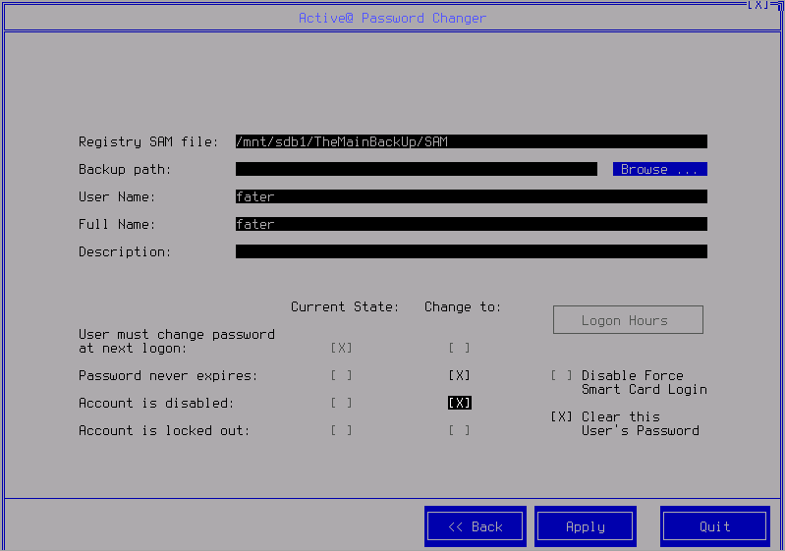Screen dimensions: 785x551
Task: Click the Browse ... button
Action: (x=660, y=169)
